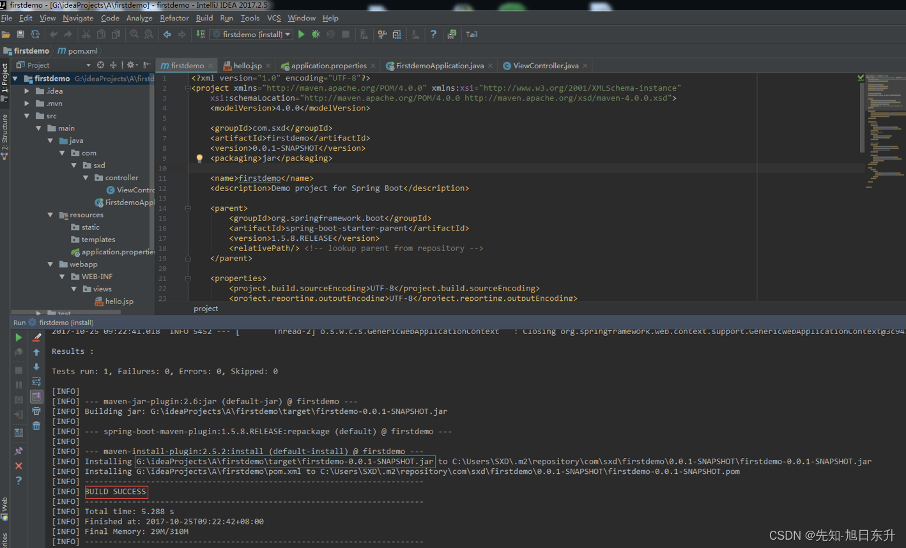
Task: Rerun using Run panel green play icon
Action: pyautogui.click(x=19, y=337)
